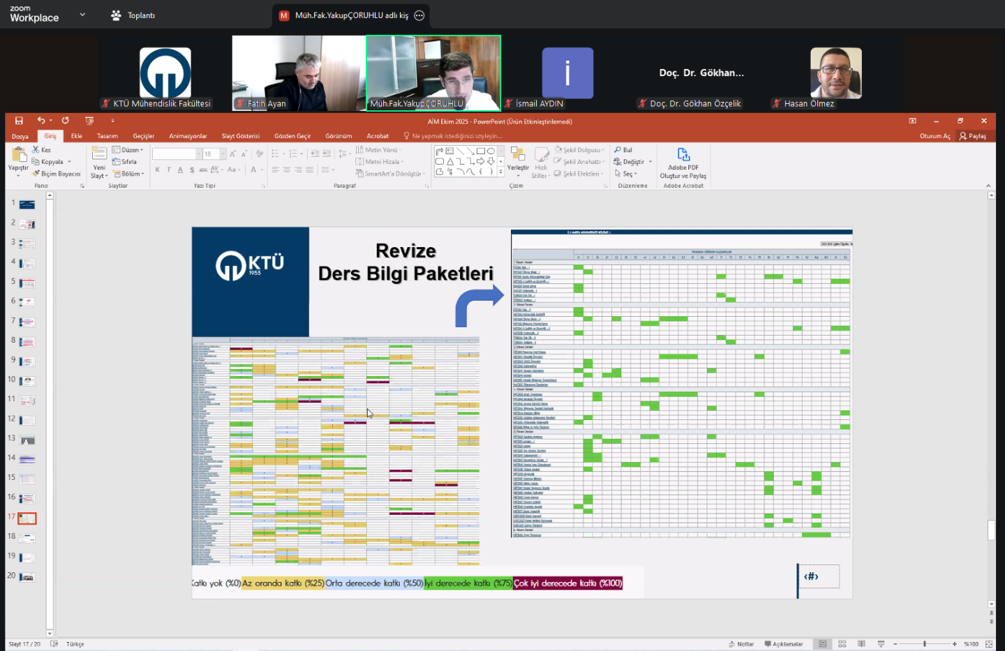Toggle Normal view button in status bar
Viewport: 1005px width, 651px height.
click(823, 644)
